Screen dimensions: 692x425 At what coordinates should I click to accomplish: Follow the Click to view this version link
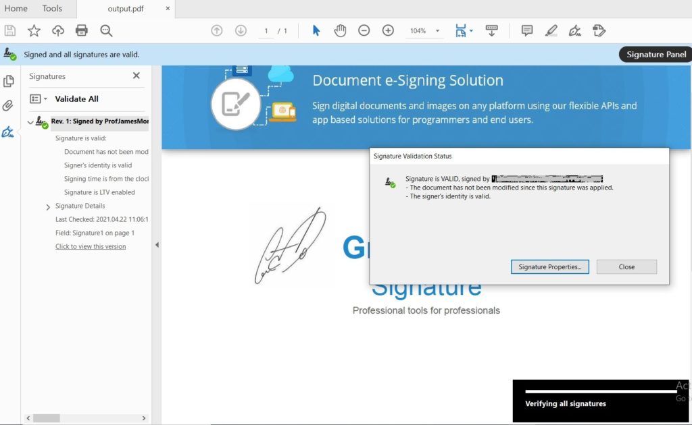(x=89, y=246)
